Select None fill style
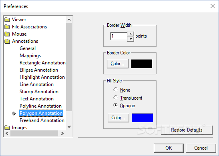Screen dimensions: 219x156 pyautogui.click(x=116, y=90)
